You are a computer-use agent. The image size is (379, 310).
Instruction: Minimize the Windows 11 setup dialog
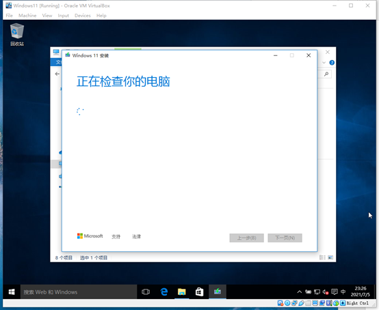(276, 55)
